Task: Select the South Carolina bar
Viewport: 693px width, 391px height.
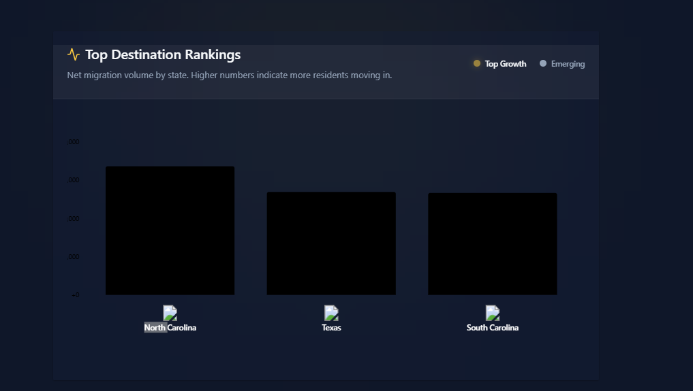Action: pos(493,243)
